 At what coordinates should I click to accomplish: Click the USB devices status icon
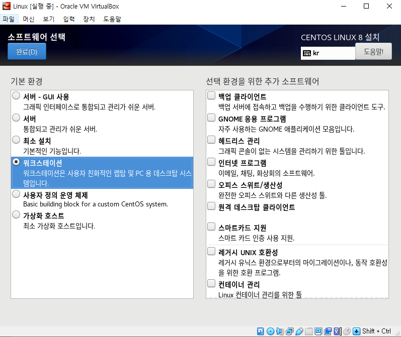tap(299, 331)
